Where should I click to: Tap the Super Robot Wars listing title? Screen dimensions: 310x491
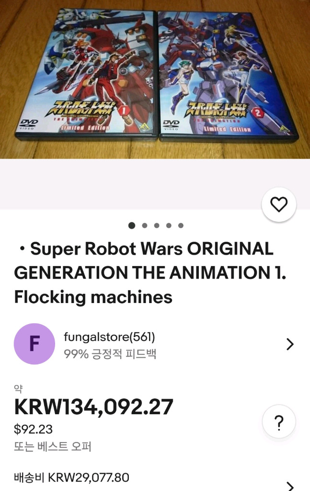coord(144,273)
